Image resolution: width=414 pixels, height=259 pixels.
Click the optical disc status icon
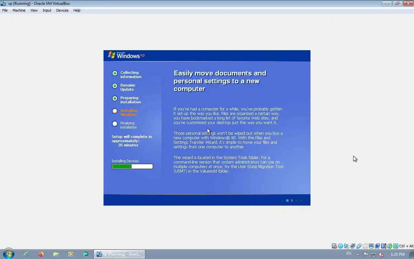340,246
